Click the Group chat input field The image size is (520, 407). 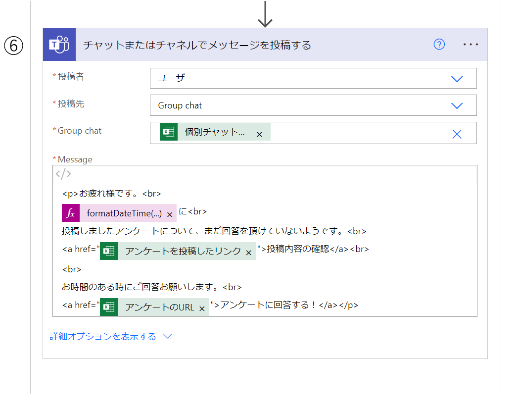click(313, 133)
